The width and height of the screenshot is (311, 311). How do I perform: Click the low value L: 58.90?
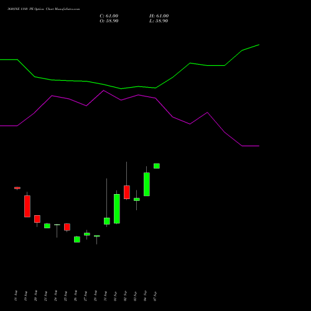pyautogui.click(x=159, y=21)
